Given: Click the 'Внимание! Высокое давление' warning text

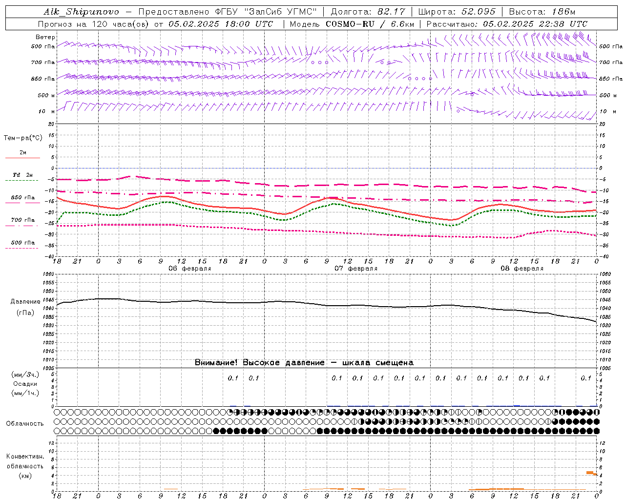Looking at the screenshot, I should [x=260, y=362].
